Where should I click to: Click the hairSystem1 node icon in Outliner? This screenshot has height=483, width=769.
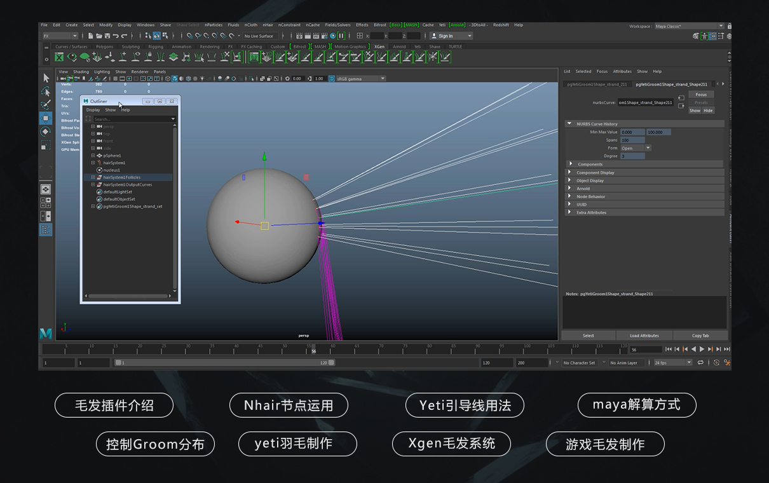tap(99, 163)
